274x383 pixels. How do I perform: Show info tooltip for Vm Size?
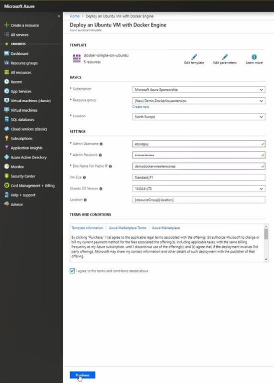tap(84, 178)
